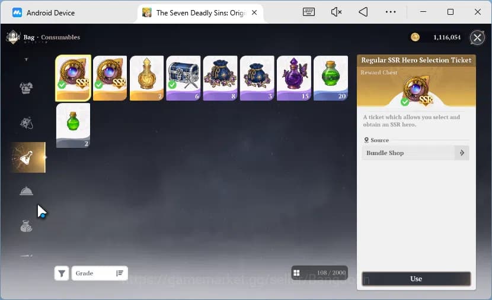This screenshot has width=492, height=300.
Task: Open the emulator more options menu
Action: (391, 12)
